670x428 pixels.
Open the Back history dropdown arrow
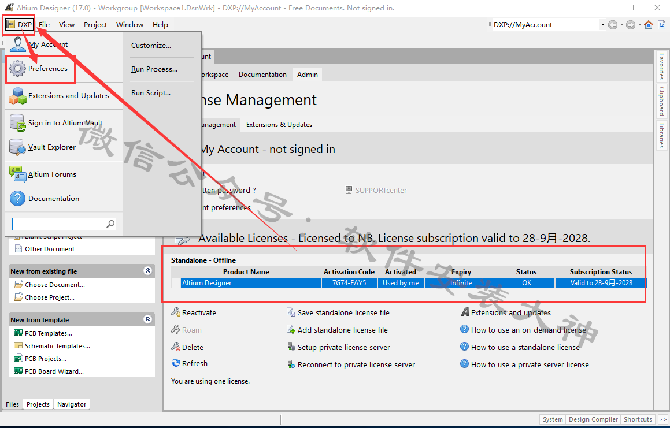click(622, 25)
